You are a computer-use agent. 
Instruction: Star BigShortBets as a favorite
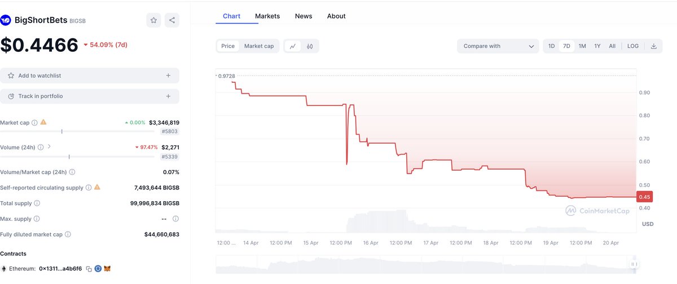pos(153,20)
